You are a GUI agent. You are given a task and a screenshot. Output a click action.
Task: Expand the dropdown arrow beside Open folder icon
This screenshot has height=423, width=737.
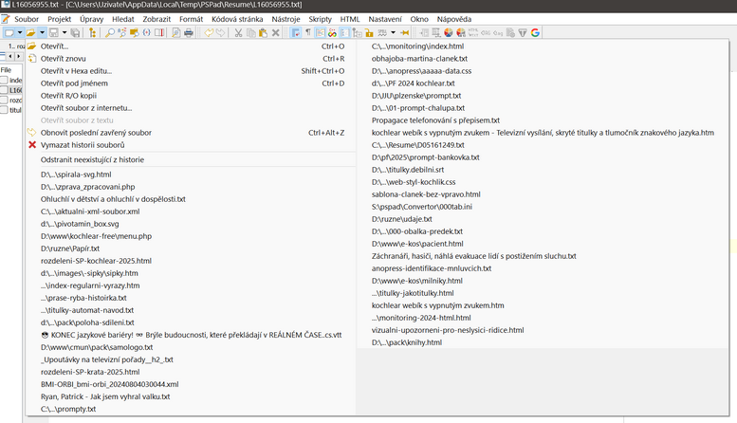43,32
